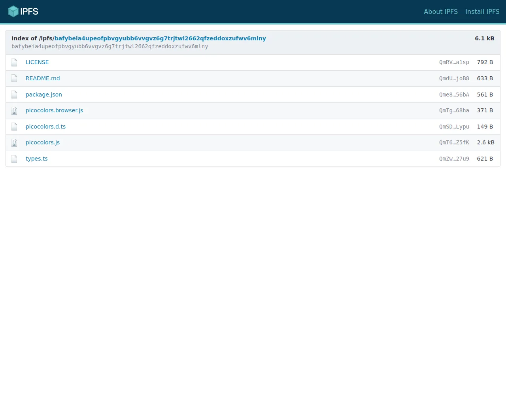Image resolution: width=506 pixels, height=405 pixels.
Task: Open picocolors.d.ts file link
Action: pos(45,127)
